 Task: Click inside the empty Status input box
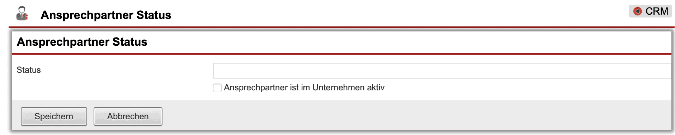tap(442, 71)
